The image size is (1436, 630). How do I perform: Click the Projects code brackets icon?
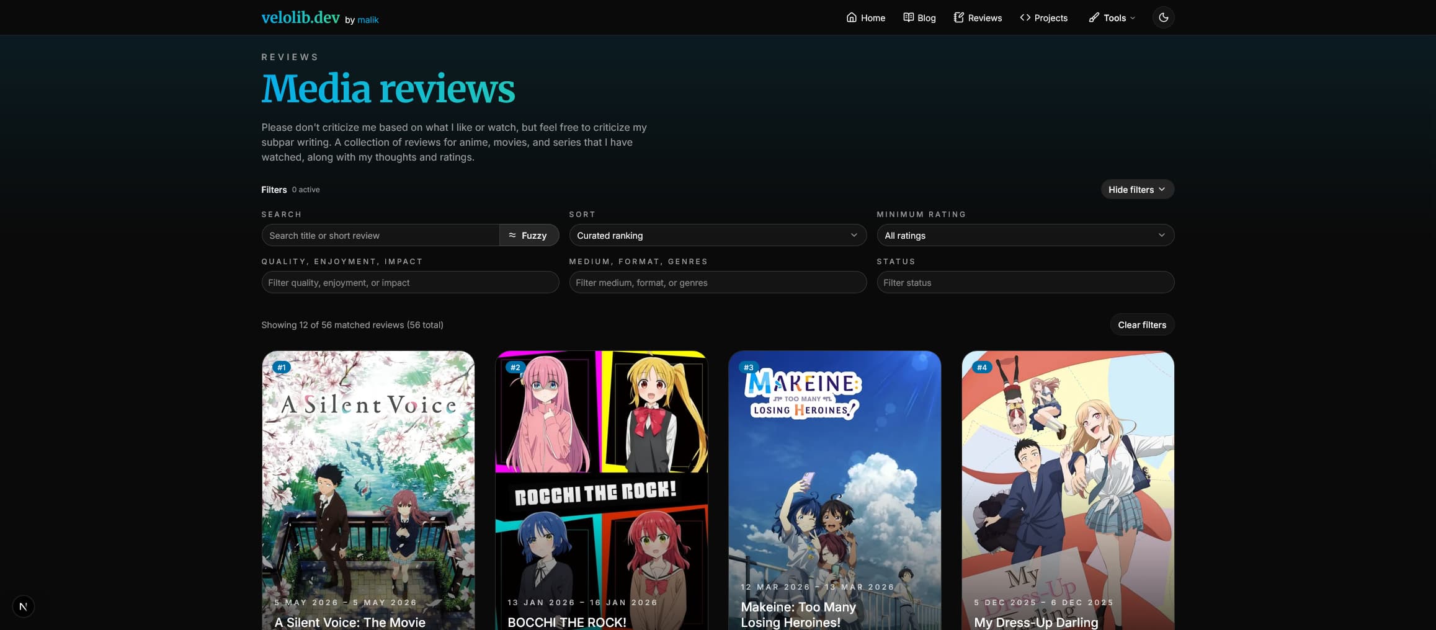click(1025, 17)
